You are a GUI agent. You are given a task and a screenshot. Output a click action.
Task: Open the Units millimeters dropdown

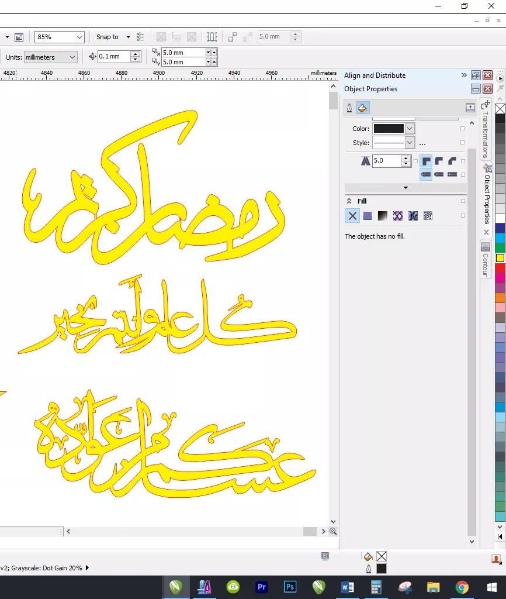(72, 57)
